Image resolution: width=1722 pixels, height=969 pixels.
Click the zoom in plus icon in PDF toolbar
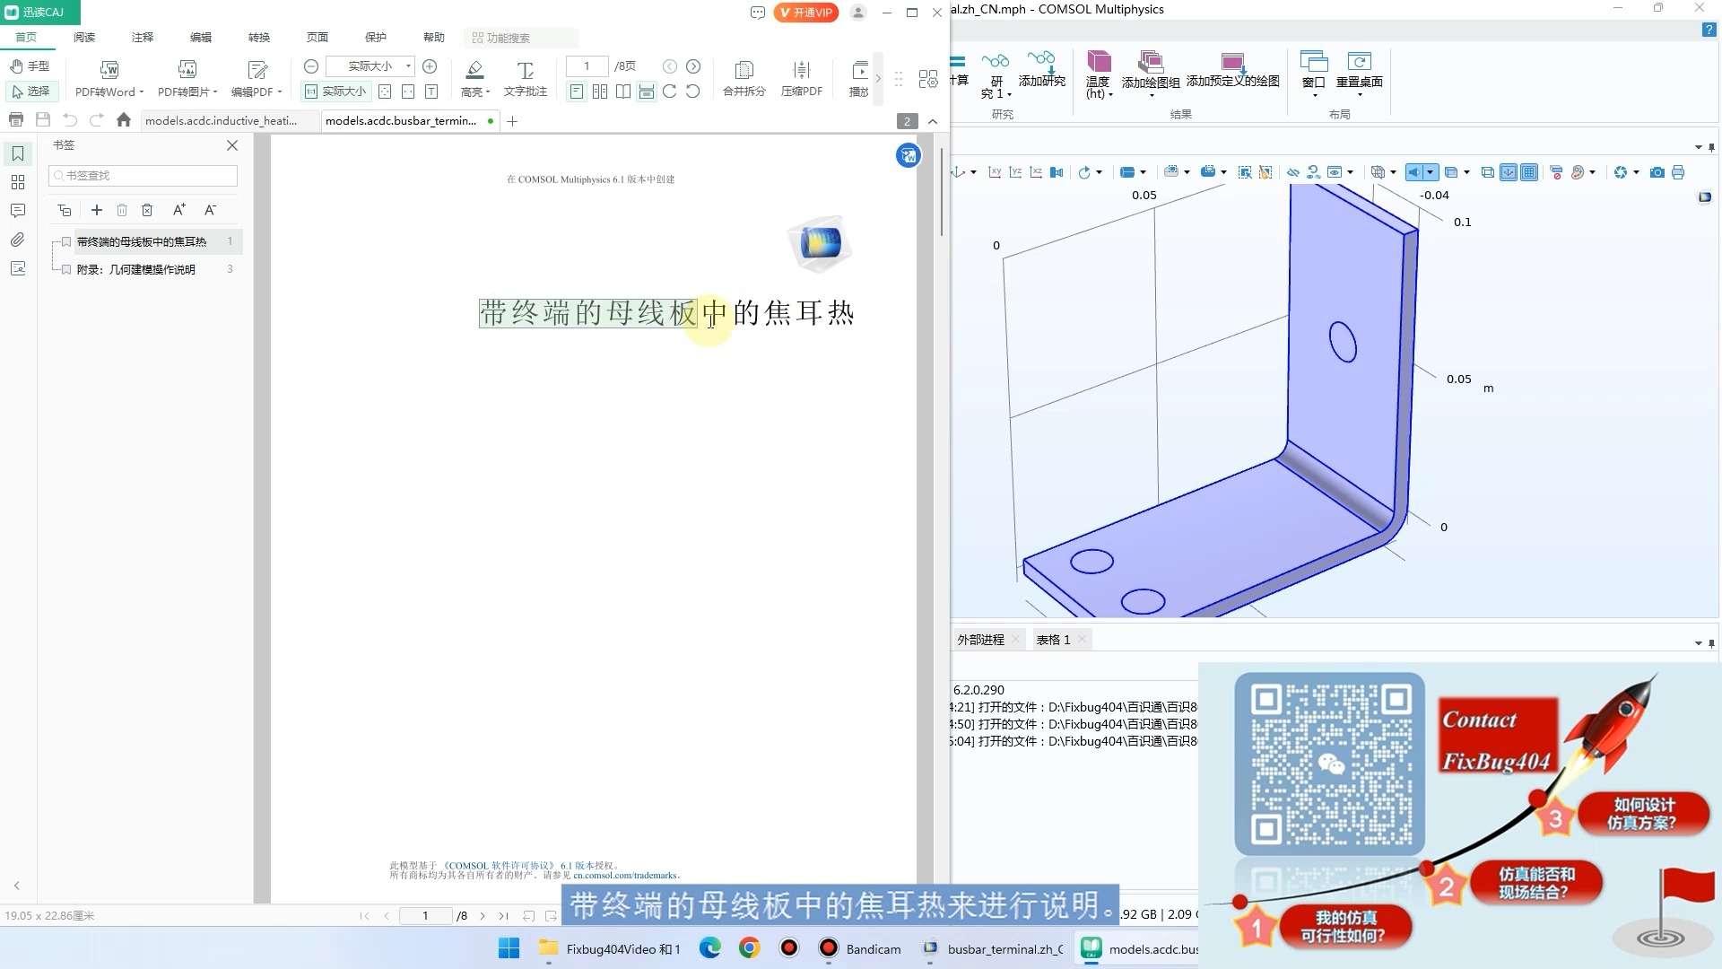(x=430, y=66)
